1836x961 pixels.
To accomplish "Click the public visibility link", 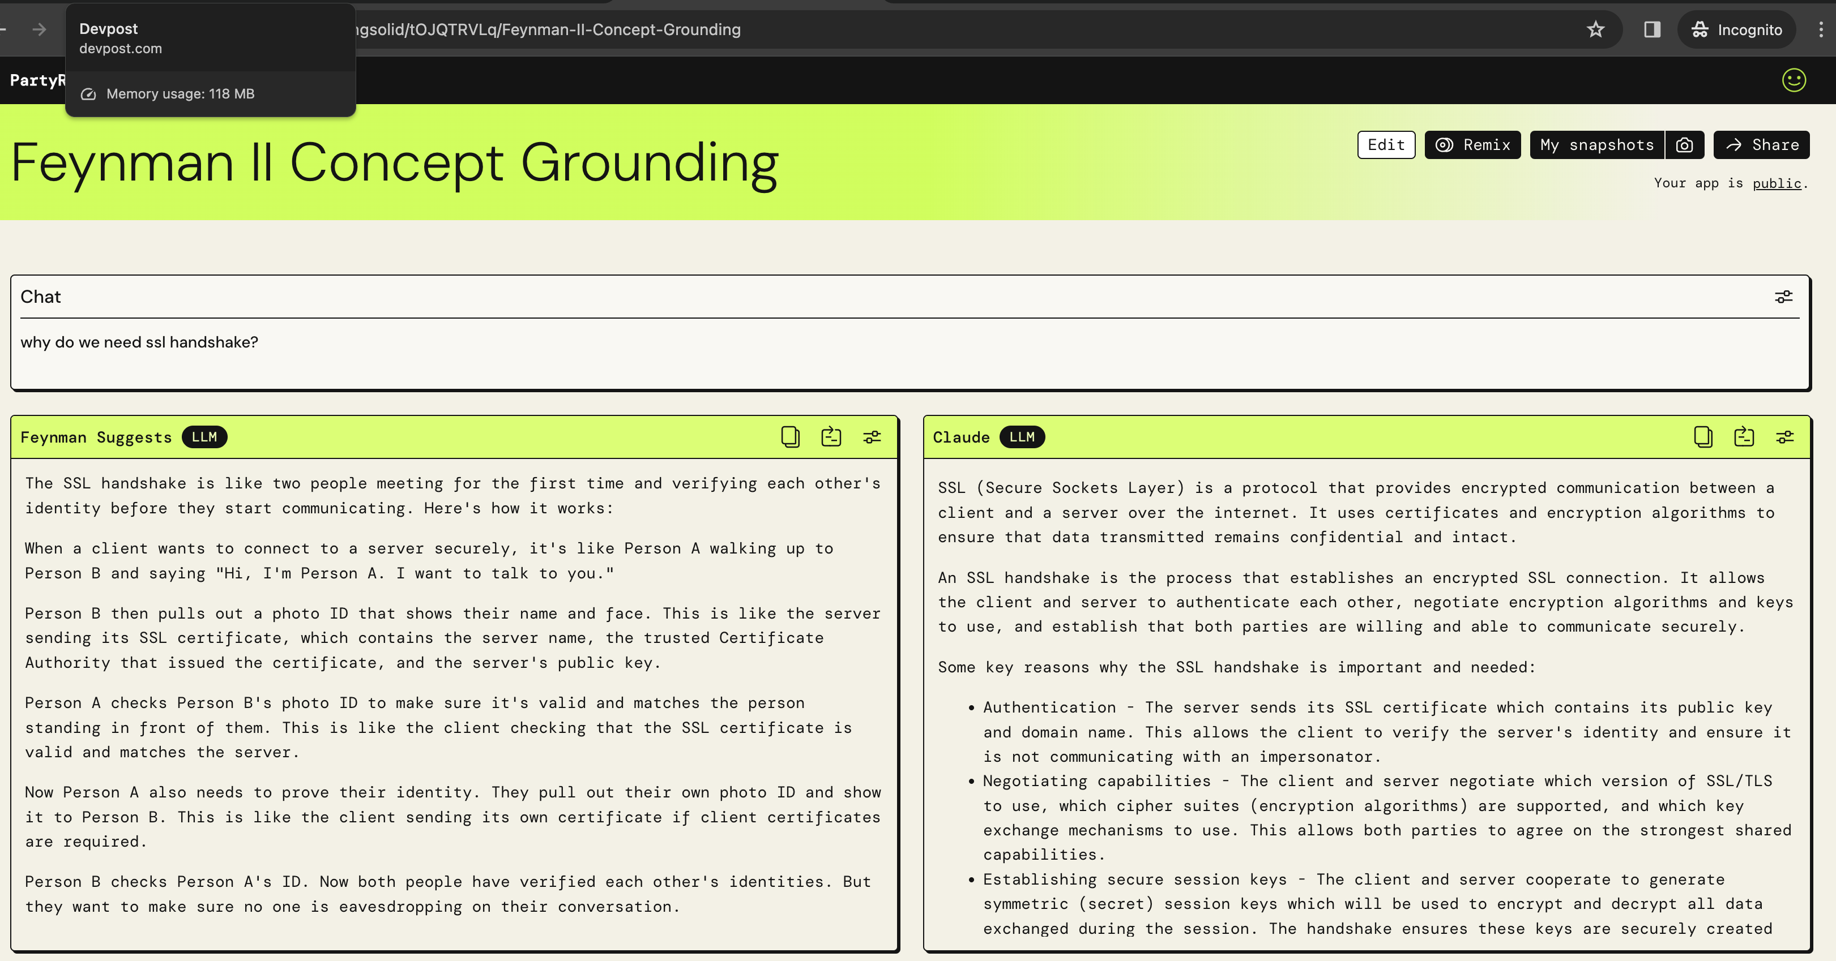I will coord(1777,183).
